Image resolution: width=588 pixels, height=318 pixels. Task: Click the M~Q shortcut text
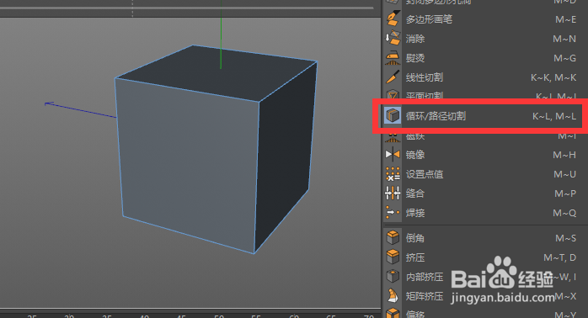coord(564,213)
